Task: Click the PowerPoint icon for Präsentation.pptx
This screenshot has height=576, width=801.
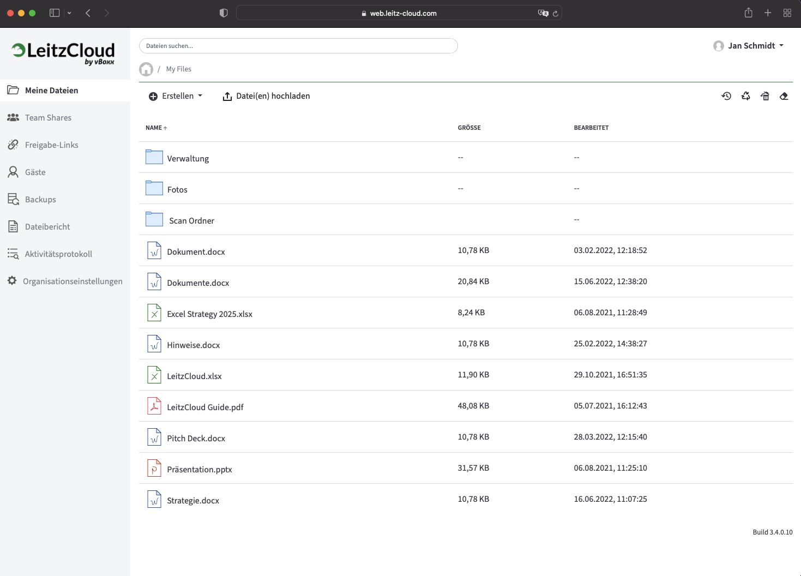Action: click(154, 468)
